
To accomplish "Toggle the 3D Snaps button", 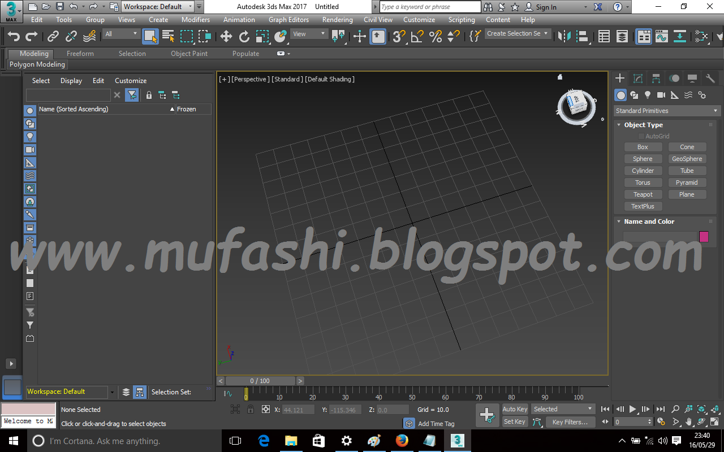I will click(x=399, y=36).
